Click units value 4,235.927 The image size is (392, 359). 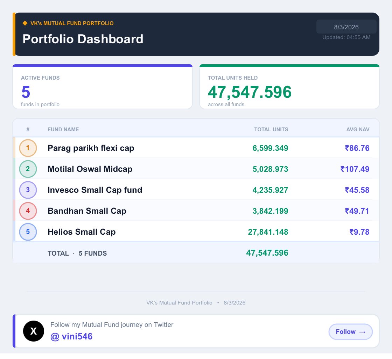[270, 190]
